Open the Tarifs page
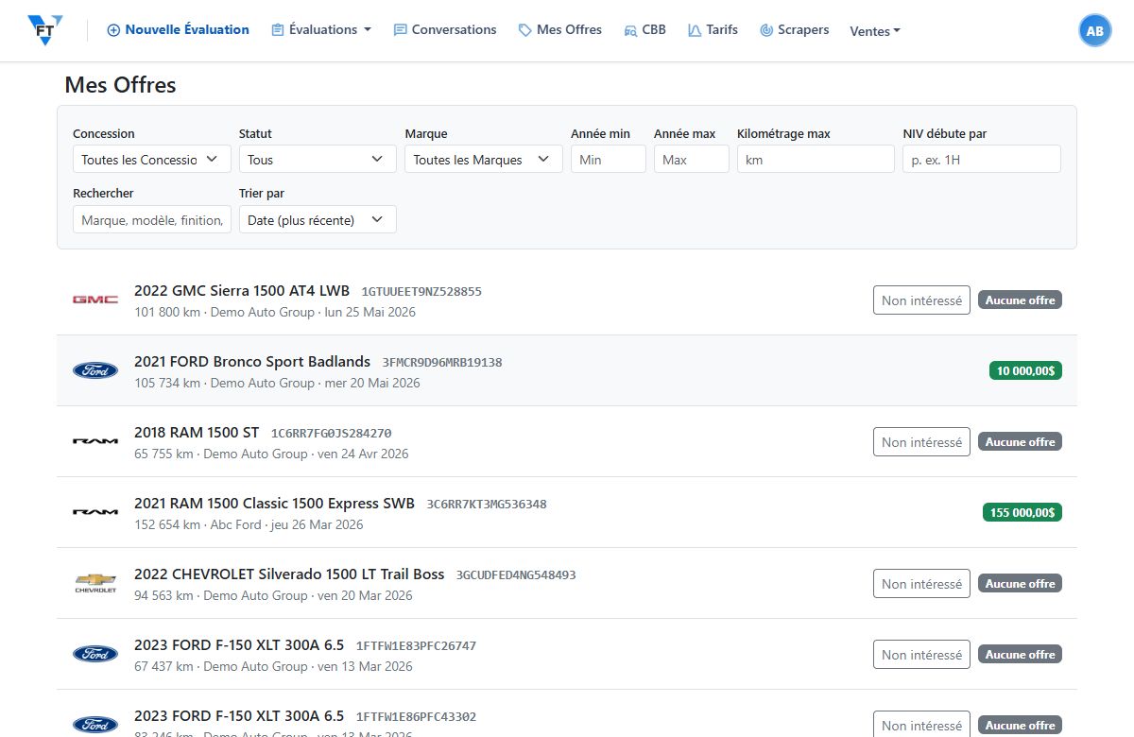1134x737 pixels. (x=713, y=30)
